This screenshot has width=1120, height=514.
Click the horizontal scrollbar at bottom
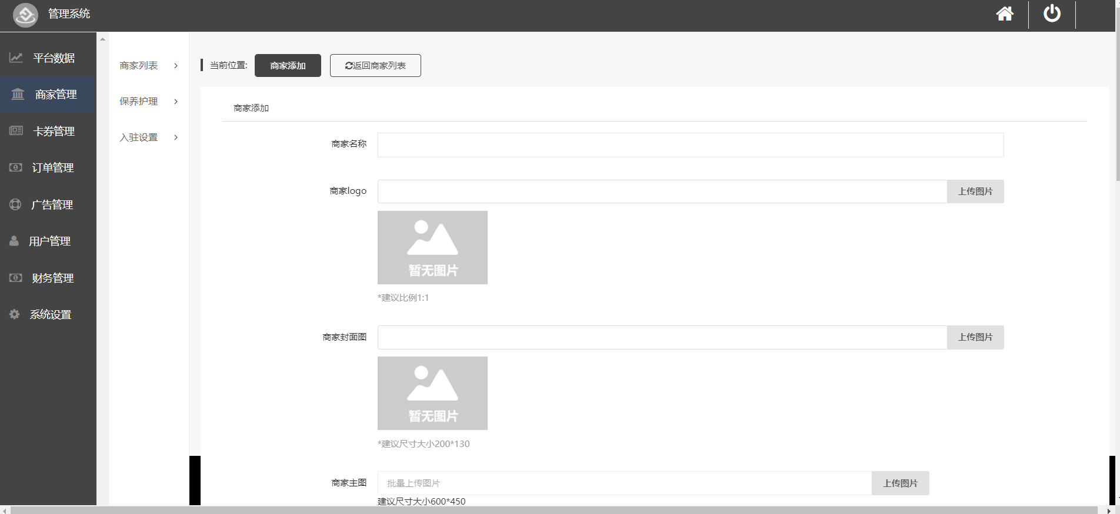click(554, 510)
